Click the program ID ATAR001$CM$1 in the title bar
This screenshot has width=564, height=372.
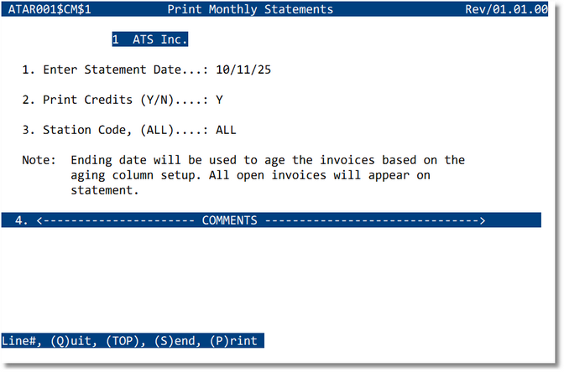(49, 9)
